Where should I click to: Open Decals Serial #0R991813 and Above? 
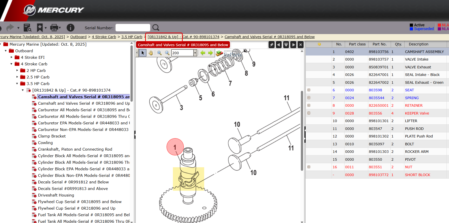tap(73, 188)
